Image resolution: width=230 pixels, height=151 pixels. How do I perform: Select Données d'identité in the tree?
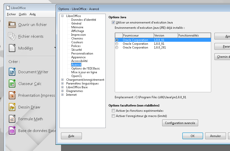(84, 20)
